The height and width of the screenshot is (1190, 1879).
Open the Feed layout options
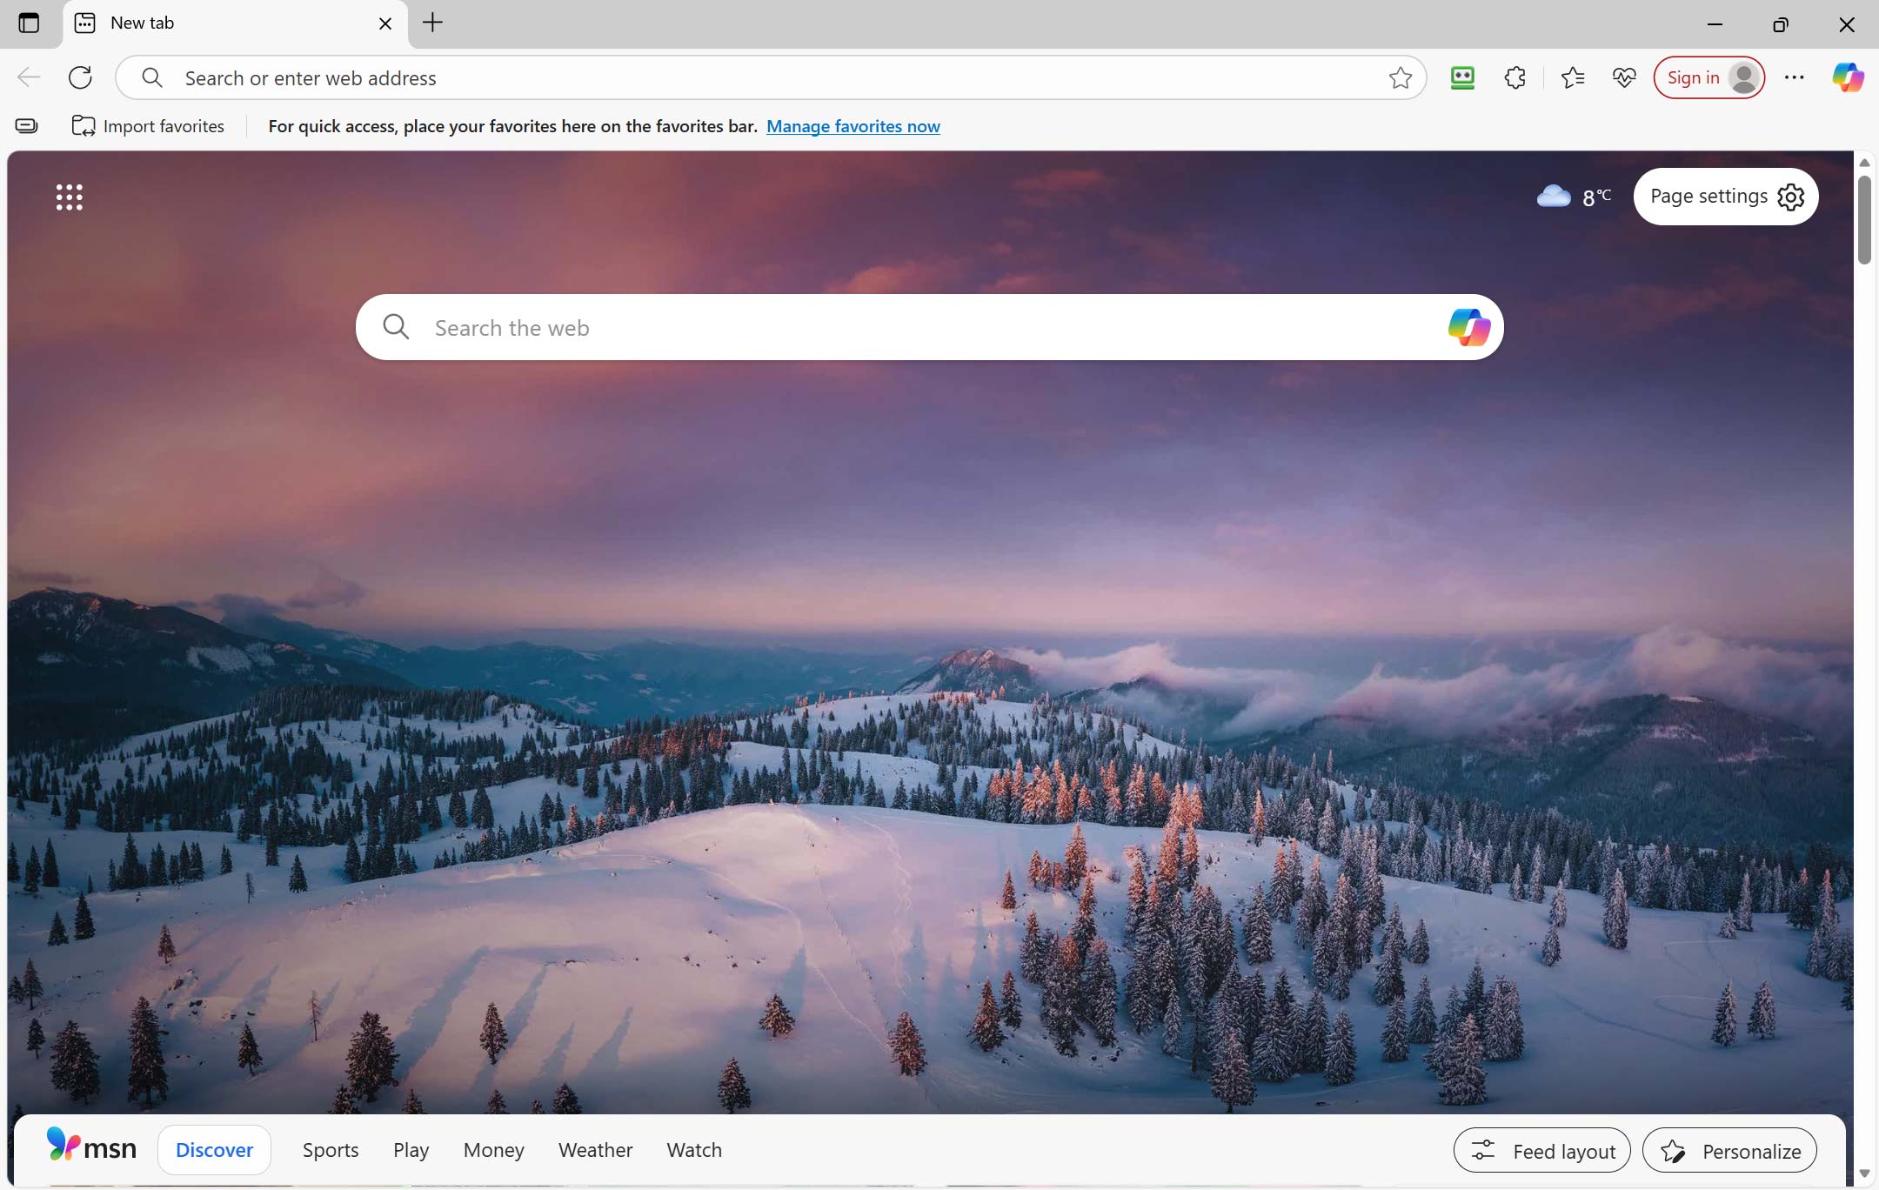(1541, 1149)
